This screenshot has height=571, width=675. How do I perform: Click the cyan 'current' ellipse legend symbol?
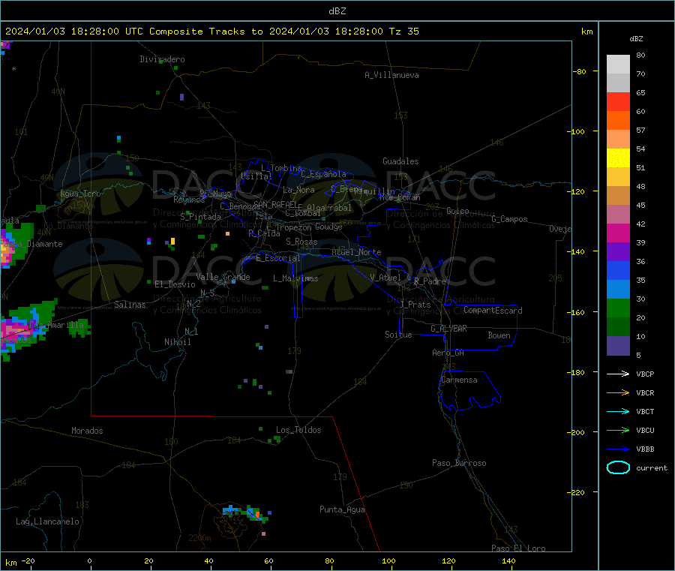pos(618,467)
